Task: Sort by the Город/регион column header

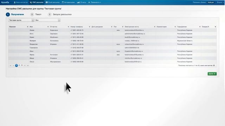Action: pyautogui.click(x=182, y=27)
